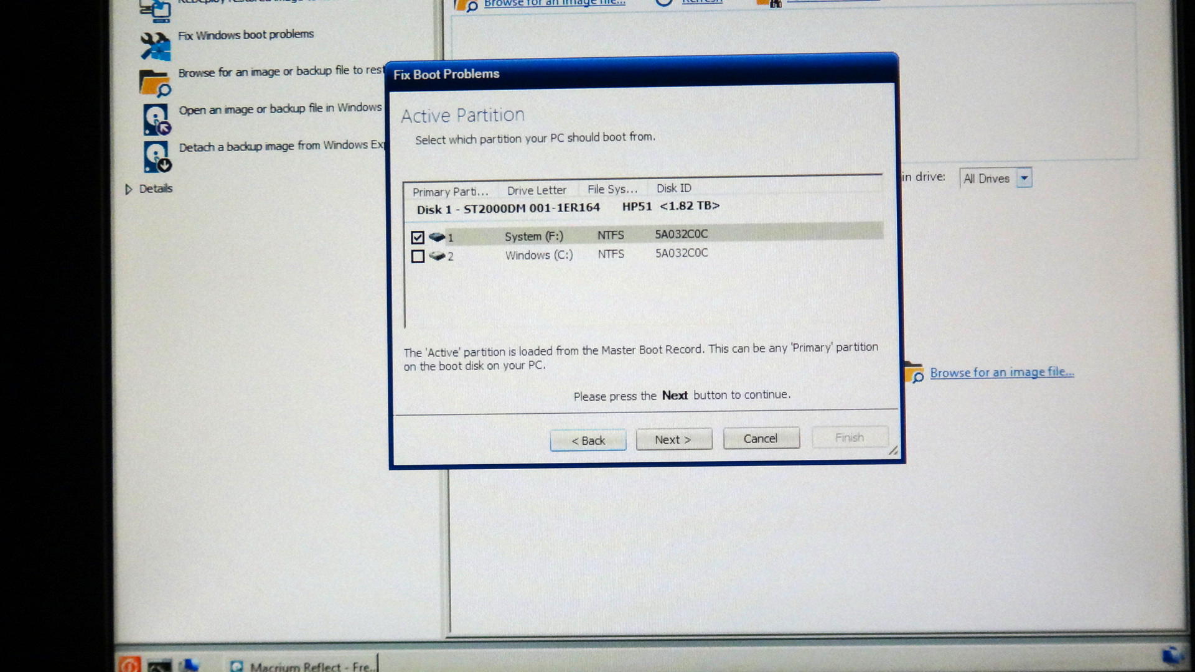Click the Disk ID 5A032C0C in the Windows row
The height and width of the screenshot is (672, 1195).
click(x=682, y=253)
